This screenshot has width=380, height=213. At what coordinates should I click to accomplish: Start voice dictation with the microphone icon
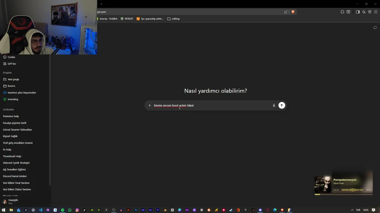(x=274, y=105)
